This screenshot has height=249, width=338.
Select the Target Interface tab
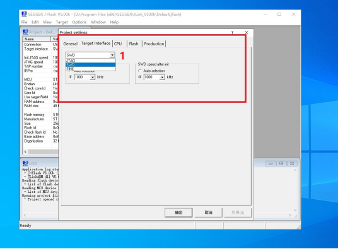pyautogui.click(x=96, y=43)
